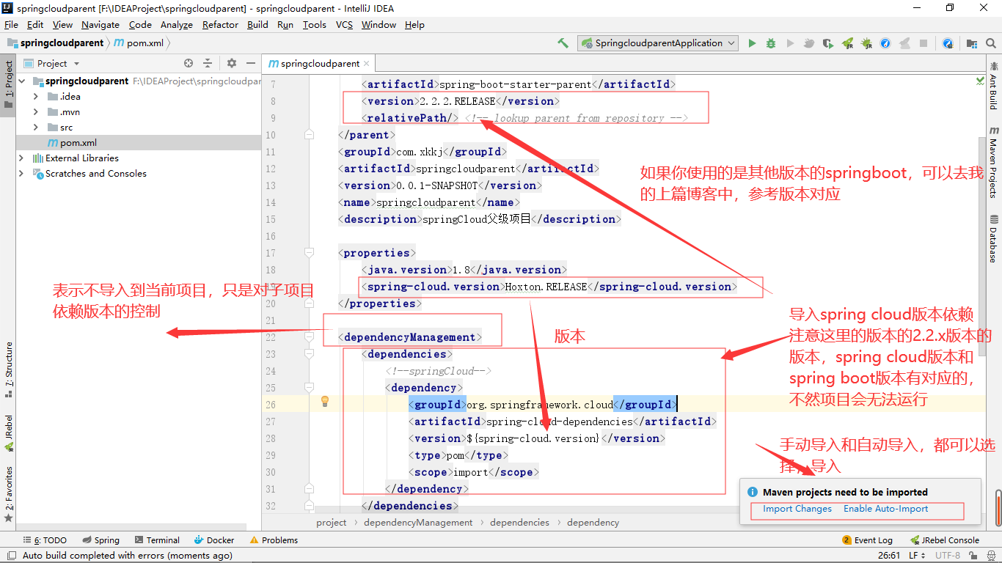Fold the properties block at line 17
This screenshot has width=1002, height=563.
click(309, 253)
